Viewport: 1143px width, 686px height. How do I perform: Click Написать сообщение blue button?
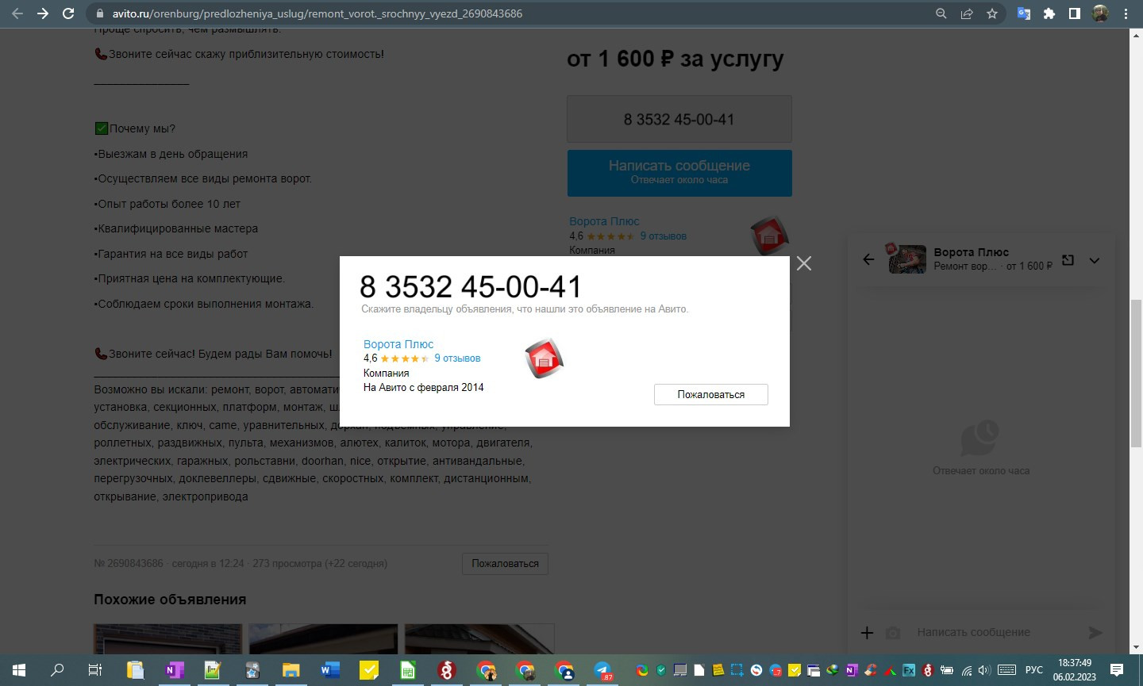pyautogui.click(x=679, y=172)
